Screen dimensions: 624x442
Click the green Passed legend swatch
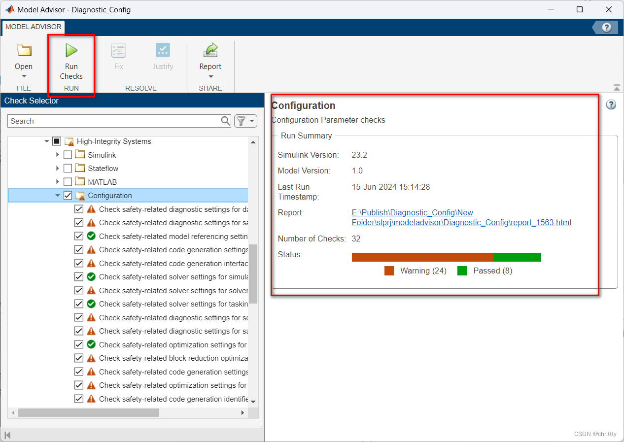[x=462, y=271]
